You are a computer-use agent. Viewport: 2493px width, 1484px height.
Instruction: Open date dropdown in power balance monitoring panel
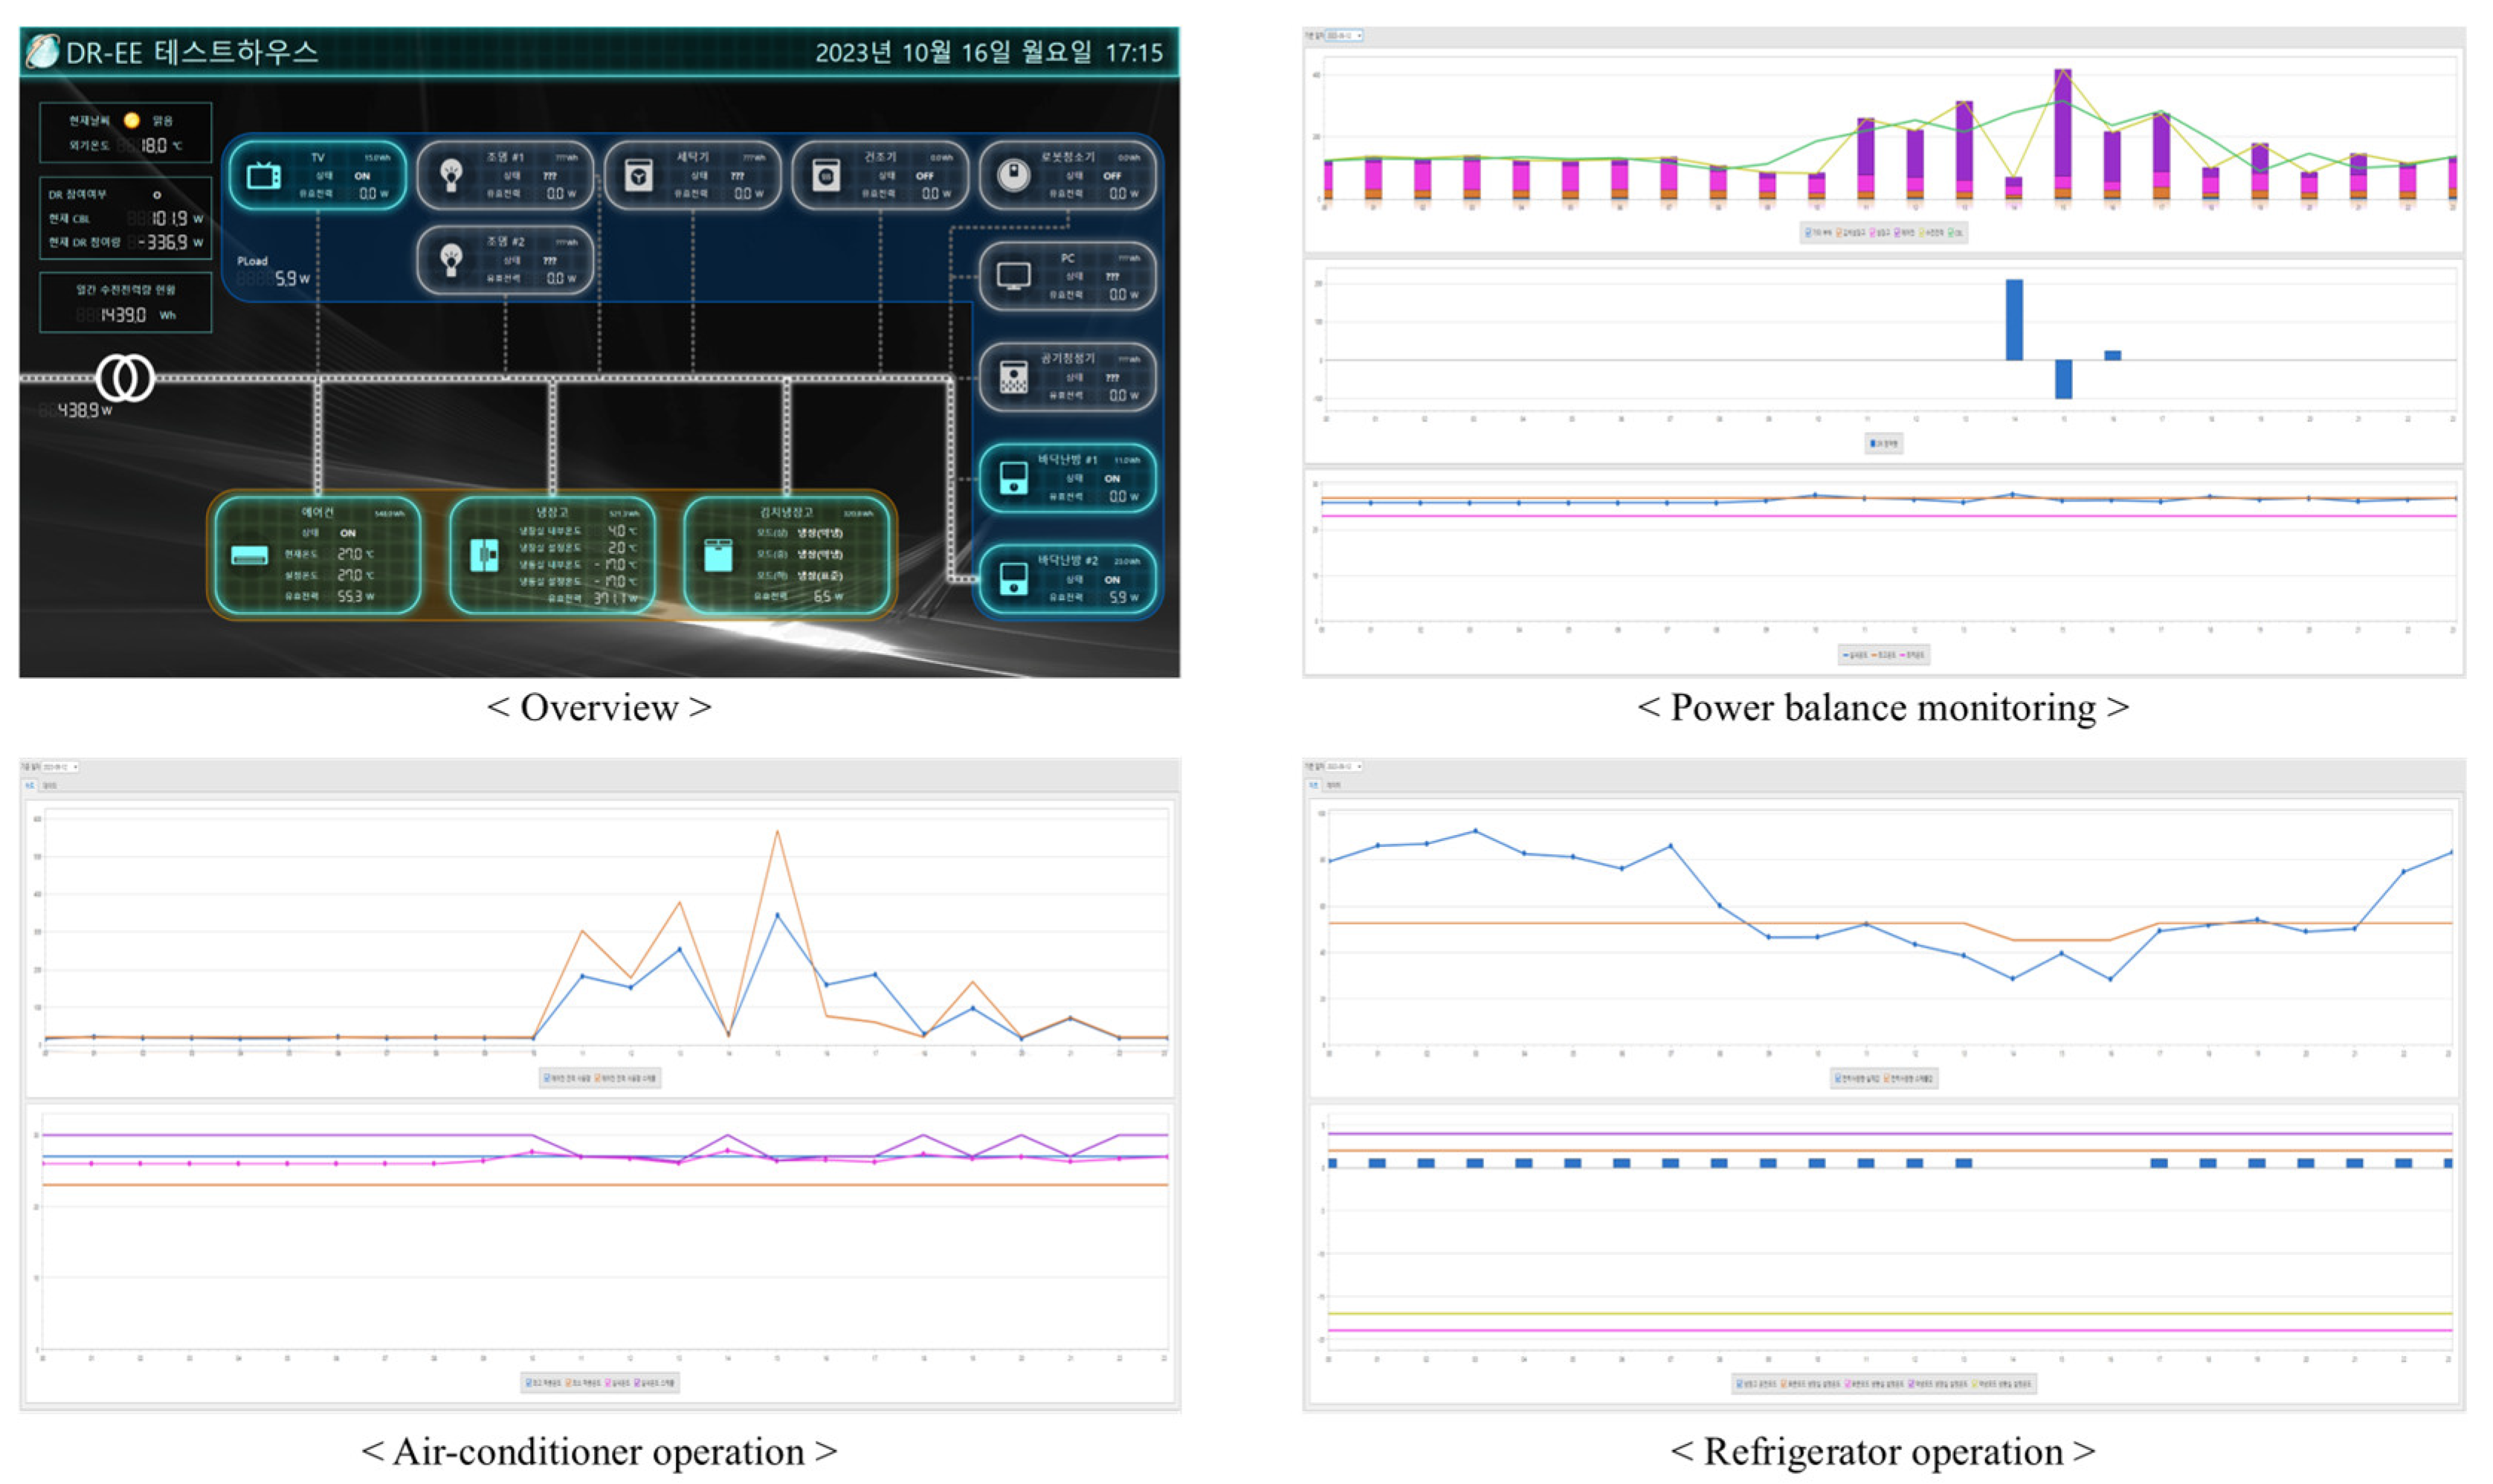(1344, 36)
